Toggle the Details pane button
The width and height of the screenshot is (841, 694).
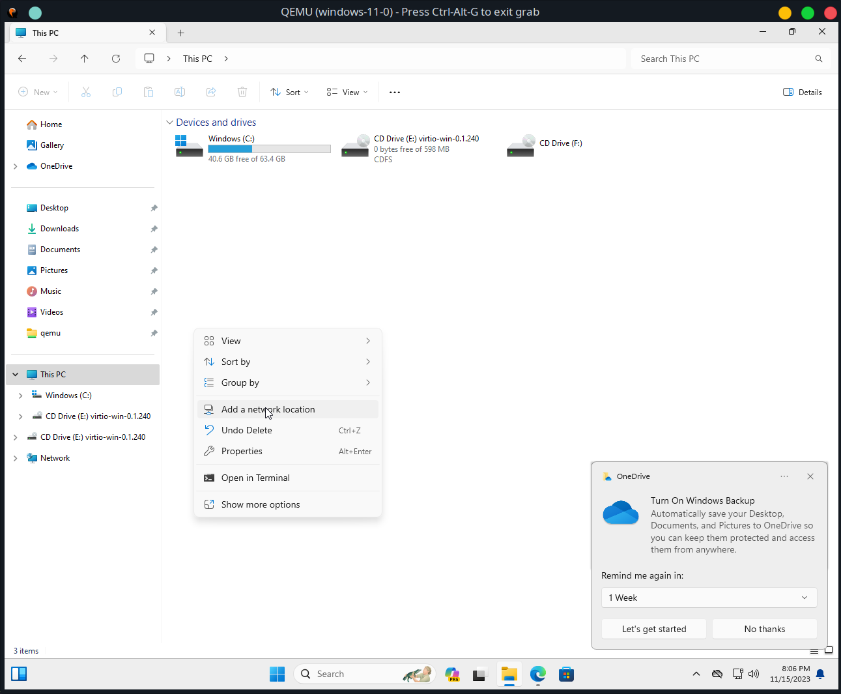point(803,93)
